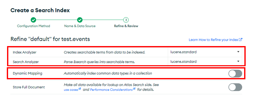Click external link icon after Performance Considerations
The image size is (257, 107).
pos(134,89)
